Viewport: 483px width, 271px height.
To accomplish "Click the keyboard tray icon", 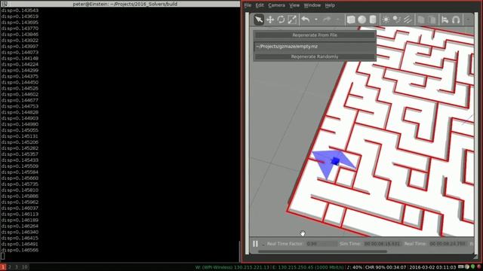I will coord(461,267).
